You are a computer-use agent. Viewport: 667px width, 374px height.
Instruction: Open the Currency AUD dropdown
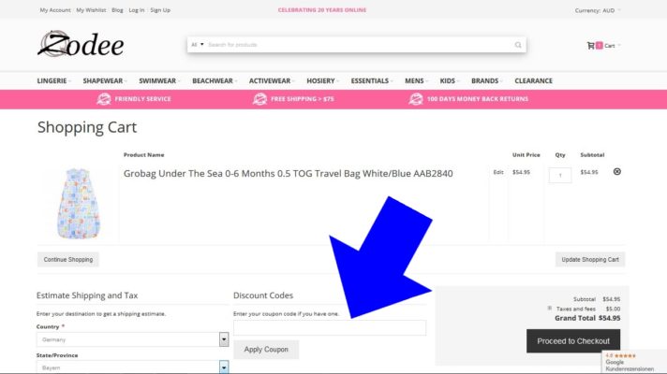[x=598, y=10]
